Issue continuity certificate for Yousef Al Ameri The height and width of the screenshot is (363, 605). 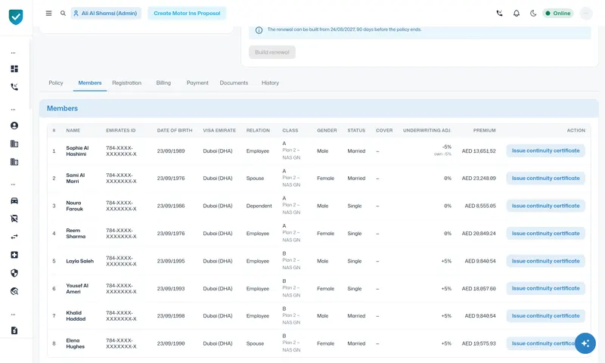(x=545, y=289)
